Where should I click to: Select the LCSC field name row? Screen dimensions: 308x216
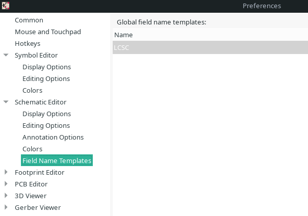210,47
